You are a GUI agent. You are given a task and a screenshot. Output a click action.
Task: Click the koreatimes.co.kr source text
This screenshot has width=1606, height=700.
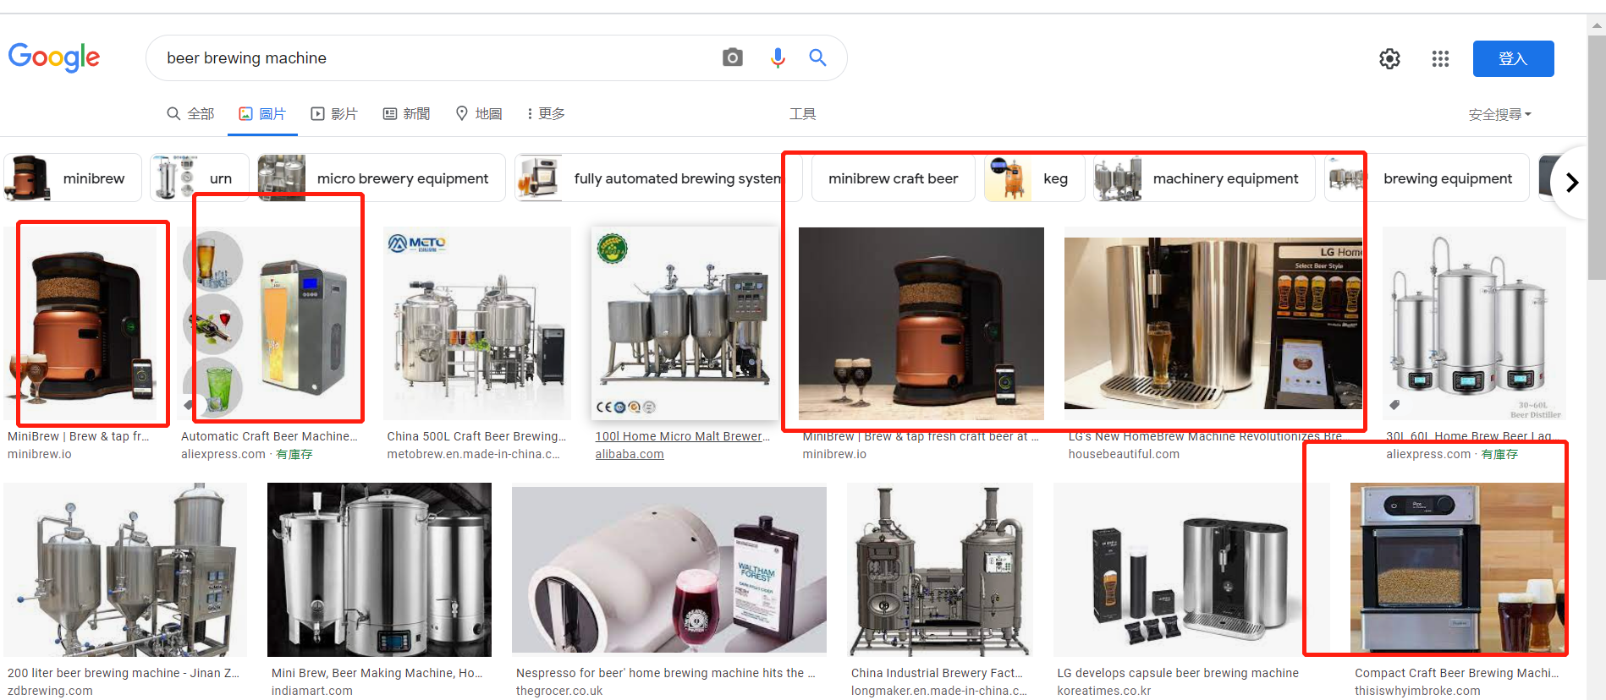tap(1103, 691)
